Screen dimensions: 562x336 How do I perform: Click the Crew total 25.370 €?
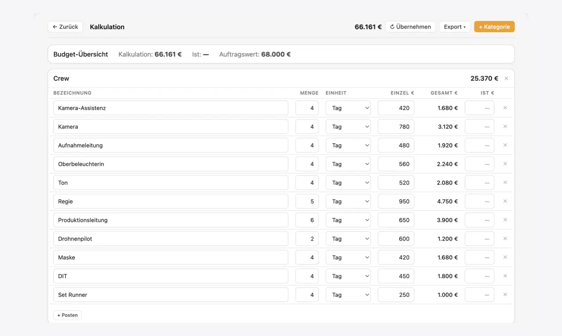(484, 78)
